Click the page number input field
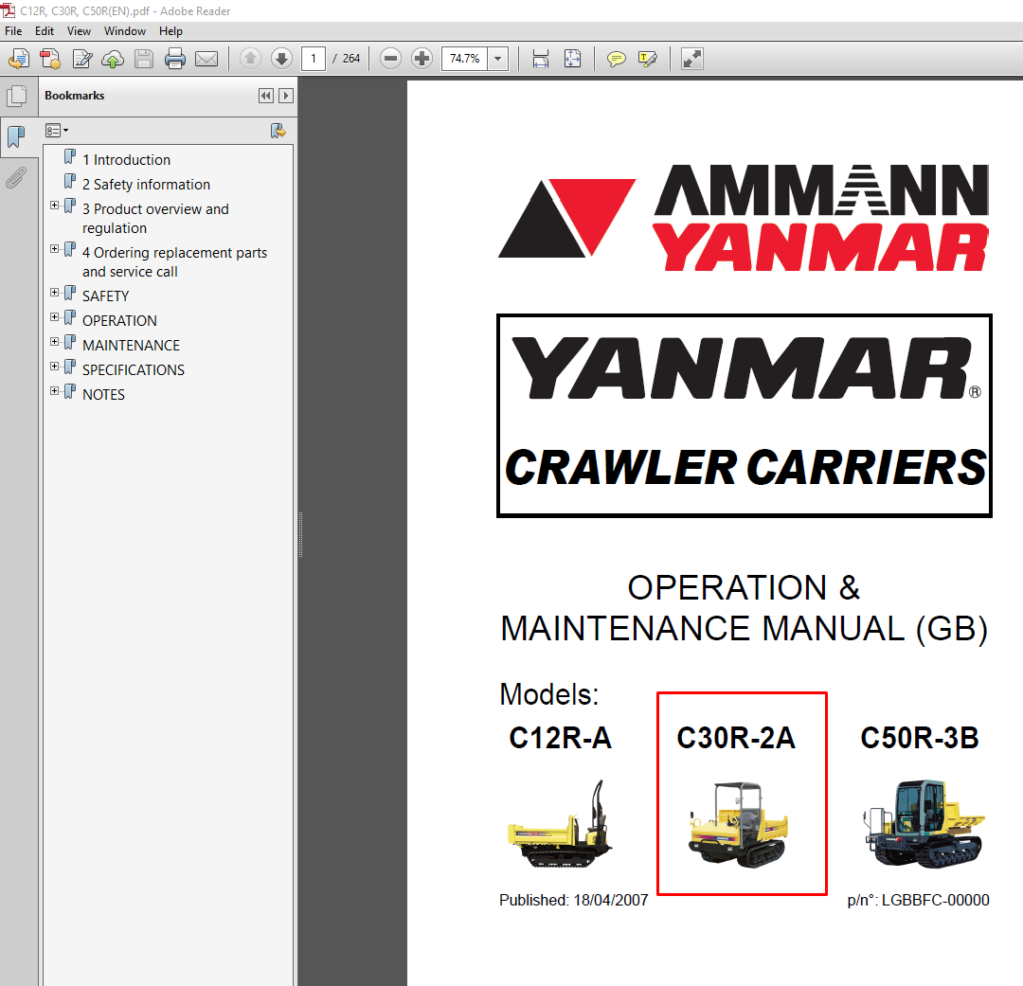Screen dimensions: 1023x986 pos(314,59)
